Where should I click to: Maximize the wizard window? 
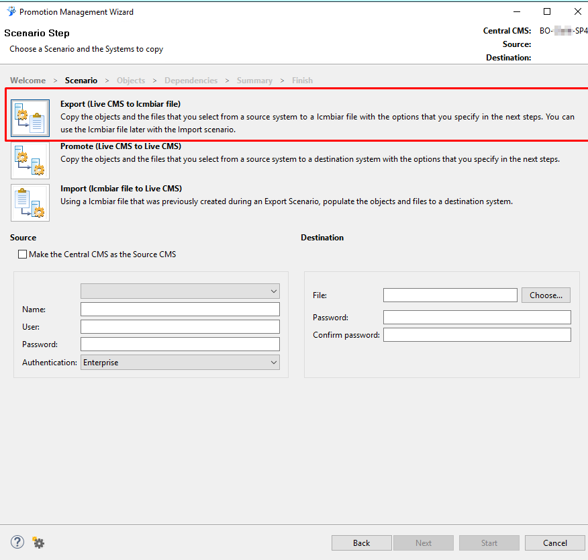click(x=547, y=11)
